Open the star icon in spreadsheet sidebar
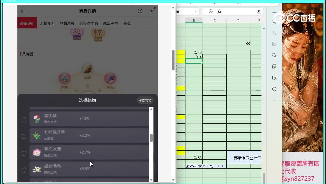Viewport: 326px width, 184px height. click(x=274, y=55)
